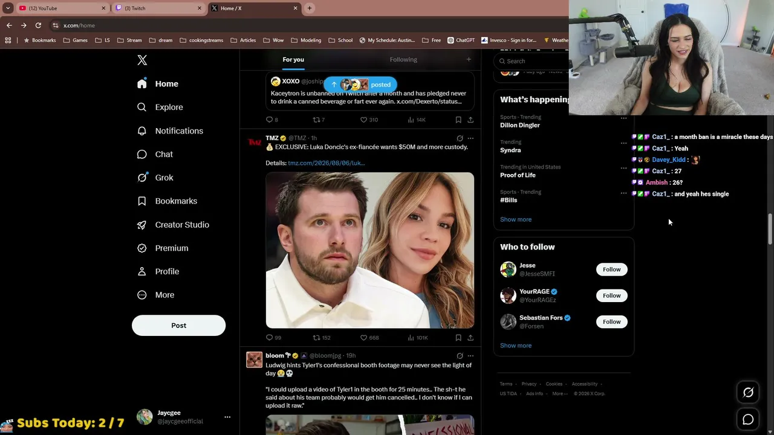The width and height of the screenshot is (774, 435).
Task: Open Bookmarks in the X sidebar
Action: coord(167,201)
